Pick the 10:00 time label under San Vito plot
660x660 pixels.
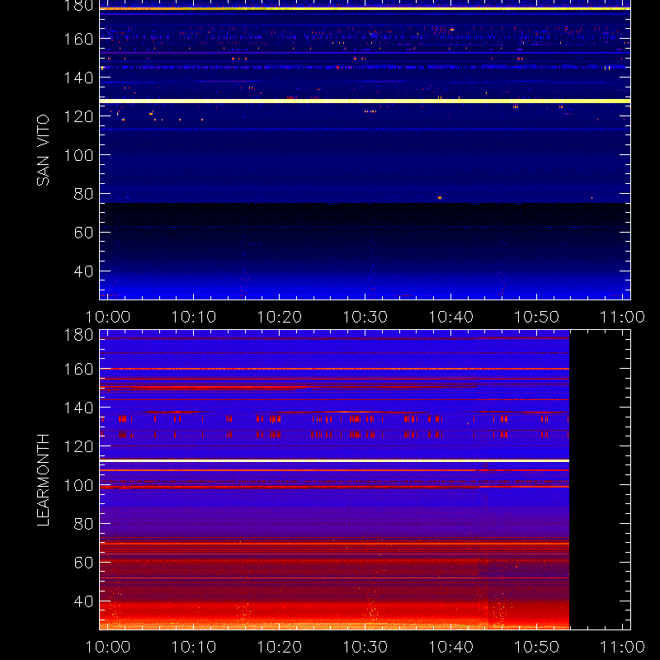click(108, 317)
